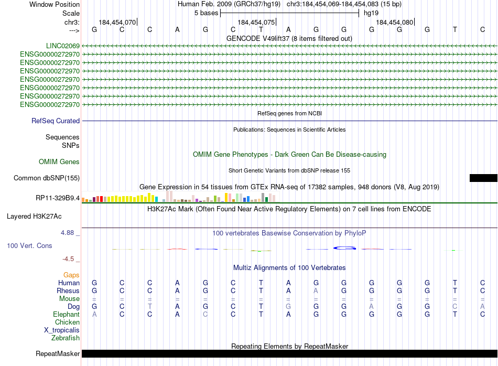Click the GENCODE V49lift37 track title
498x366 pixels.
pyautogui.click(x=289, y=38)
